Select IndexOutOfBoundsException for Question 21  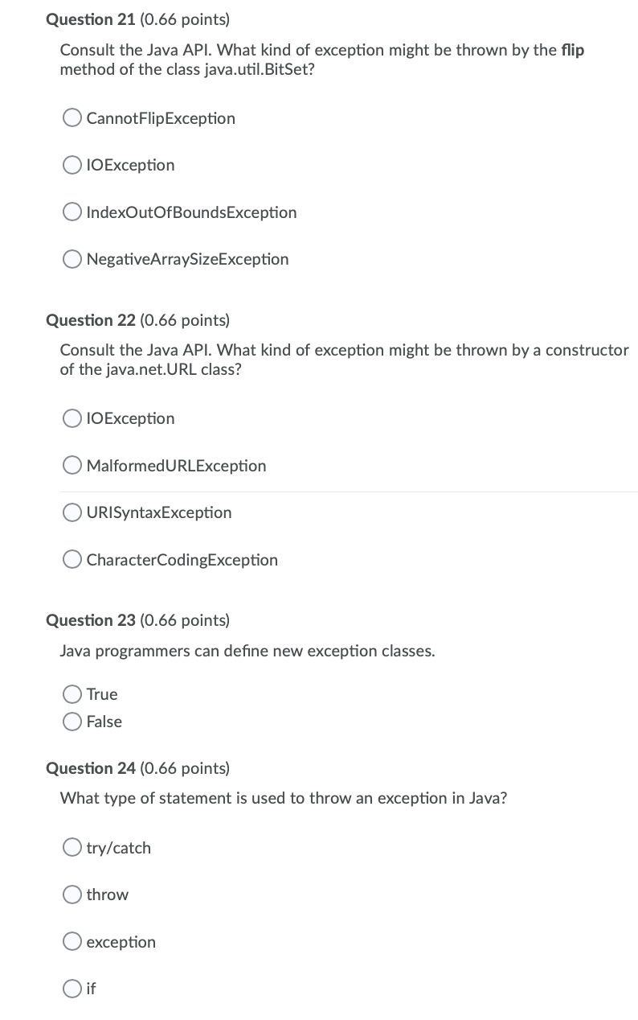pyautogui.click(x=72, y=212)
